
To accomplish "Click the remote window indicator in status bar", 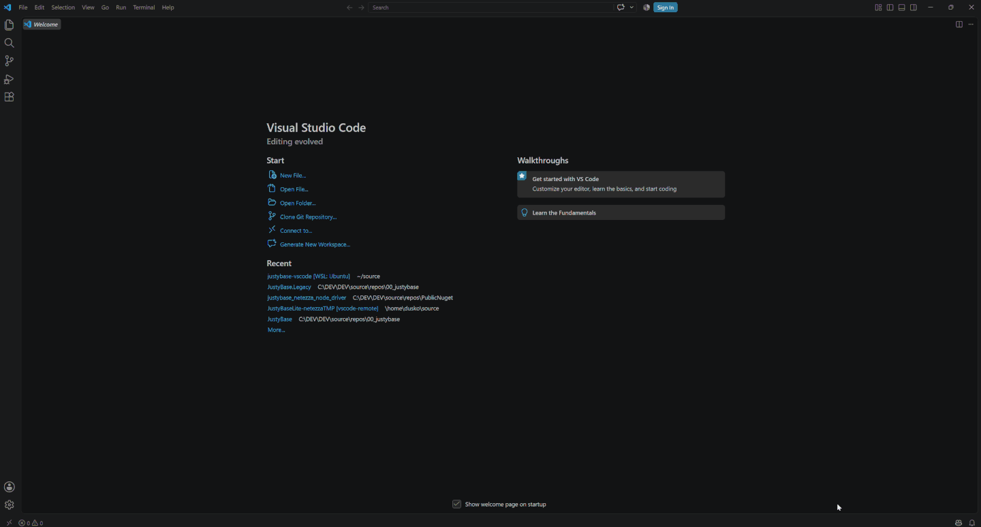I will click(x=9, y=523).
